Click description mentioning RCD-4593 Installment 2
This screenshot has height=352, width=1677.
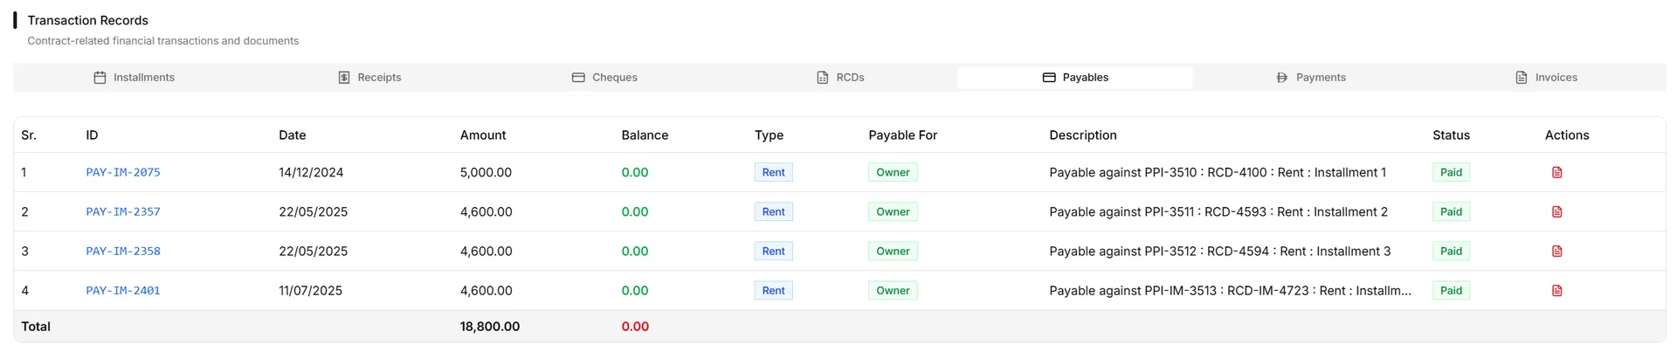(x=1218, y=211)
